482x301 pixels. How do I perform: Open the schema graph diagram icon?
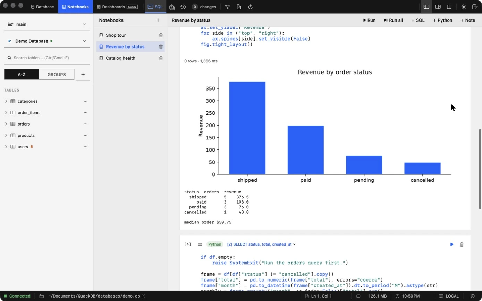coord(228,7)
